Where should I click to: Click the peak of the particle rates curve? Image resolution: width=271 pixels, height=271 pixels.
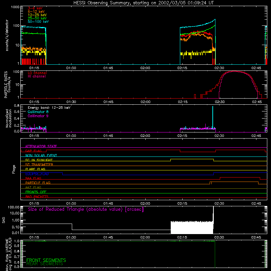pyautogui.click(x=234, y=71)
